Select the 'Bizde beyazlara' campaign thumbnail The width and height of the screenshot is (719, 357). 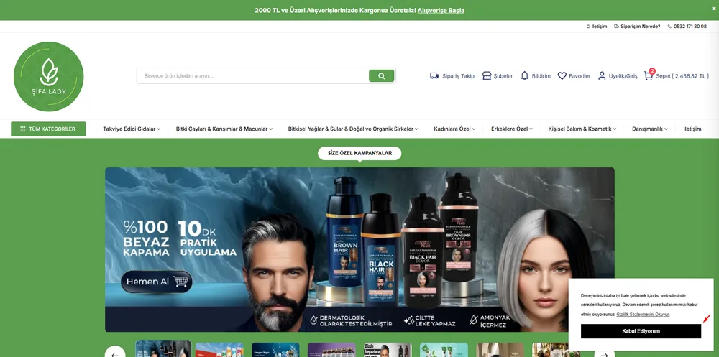(x=388, y=350)
